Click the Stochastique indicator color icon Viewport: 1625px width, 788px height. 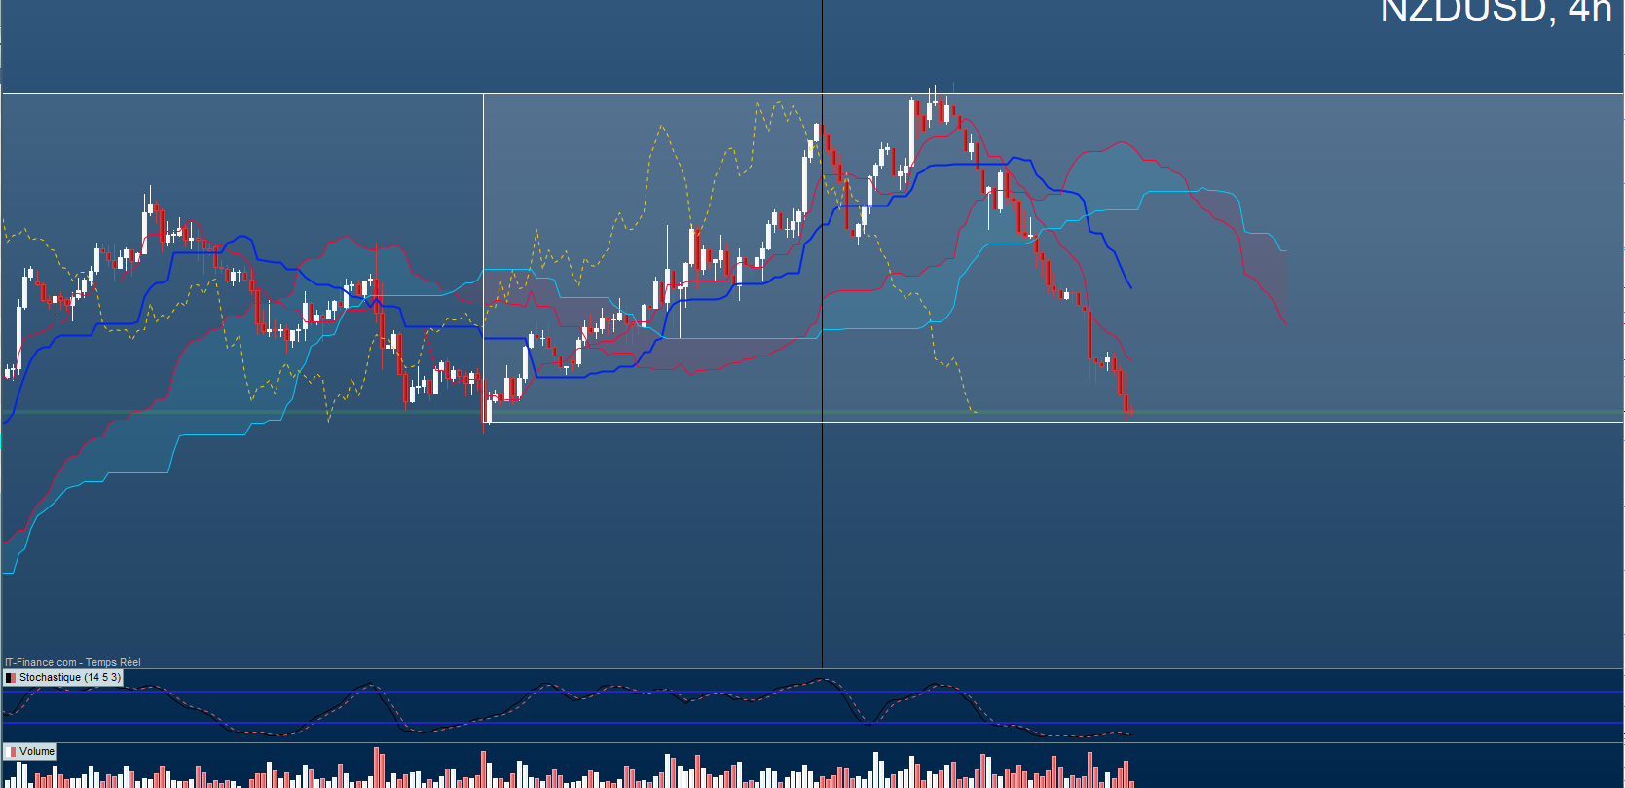[11, 678]
